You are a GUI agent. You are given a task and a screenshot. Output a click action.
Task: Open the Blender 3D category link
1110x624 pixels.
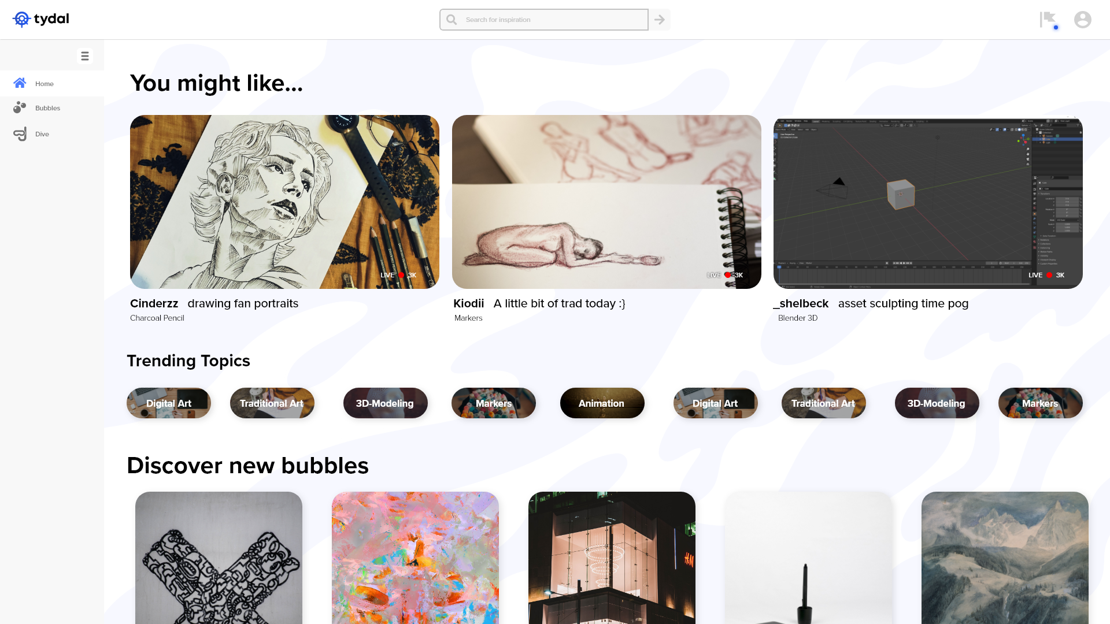click(x=798, y=318)
